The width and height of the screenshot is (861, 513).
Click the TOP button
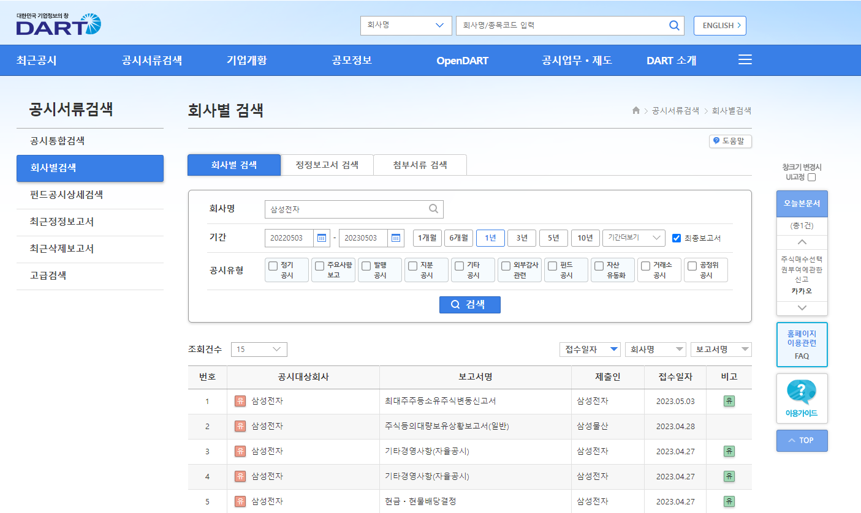pos(802,441)
